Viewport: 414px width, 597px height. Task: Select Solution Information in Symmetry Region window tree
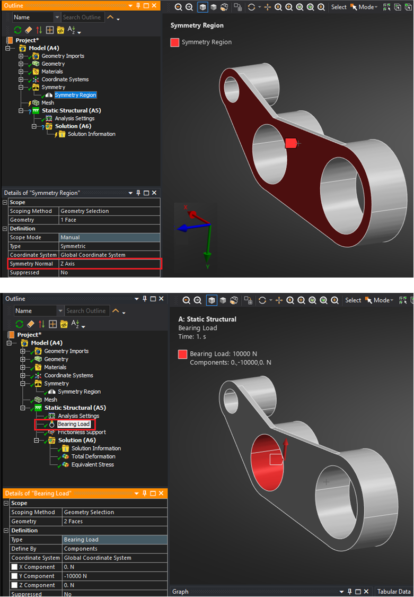pos(92,134)
